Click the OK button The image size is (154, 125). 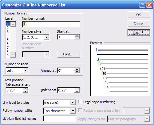[x=139, y=15]
